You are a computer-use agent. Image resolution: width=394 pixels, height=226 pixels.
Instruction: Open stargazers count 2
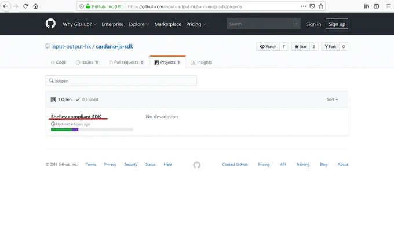[314, 47]
